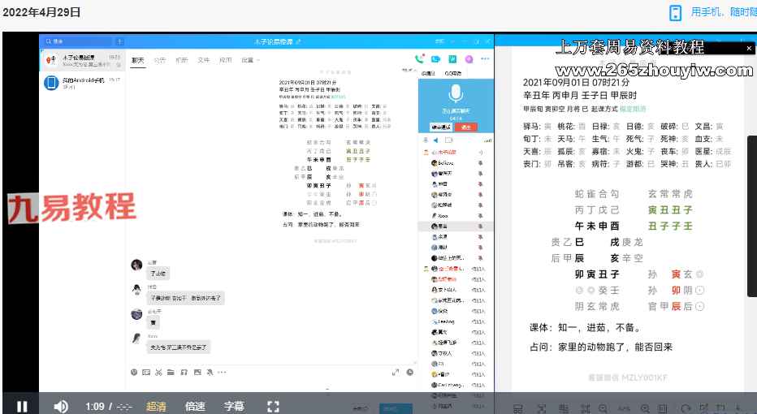Open the 倍速 playback speed menu
757x414 pixels.
click(195, 406)
